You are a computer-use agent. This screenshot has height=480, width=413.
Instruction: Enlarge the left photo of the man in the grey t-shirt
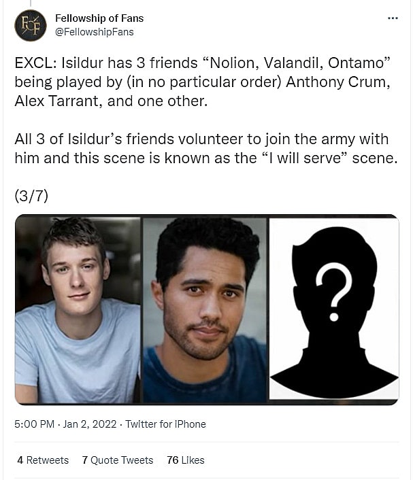[78, 309]
